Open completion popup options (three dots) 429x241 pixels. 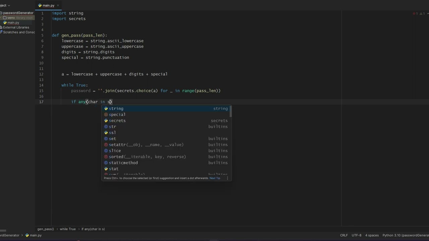227,178
